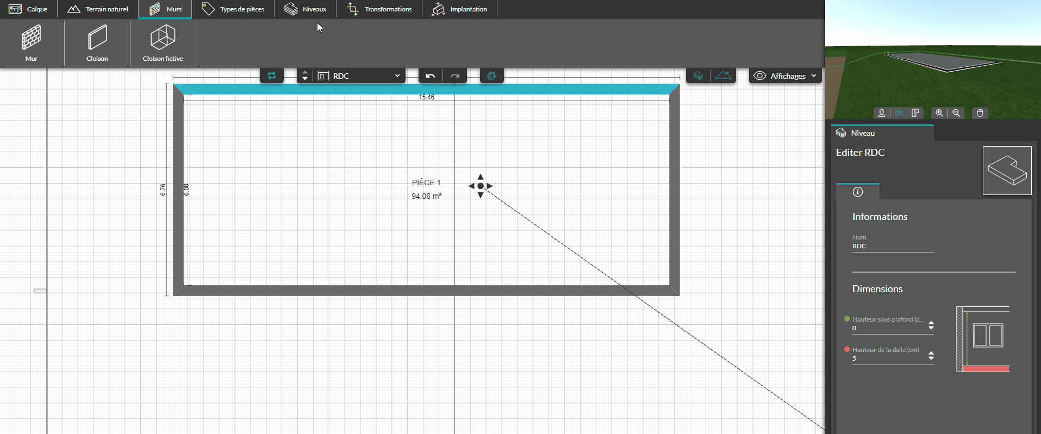The width and height of the screenshot is (1041, 434).
Task: Open the RDC level dropdown
Action: 359,76
